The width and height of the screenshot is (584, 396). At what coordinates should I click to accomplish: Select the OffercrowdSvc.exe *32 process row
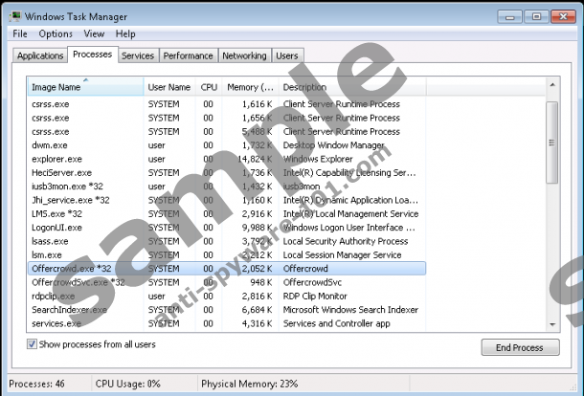[x=78, y=282]
